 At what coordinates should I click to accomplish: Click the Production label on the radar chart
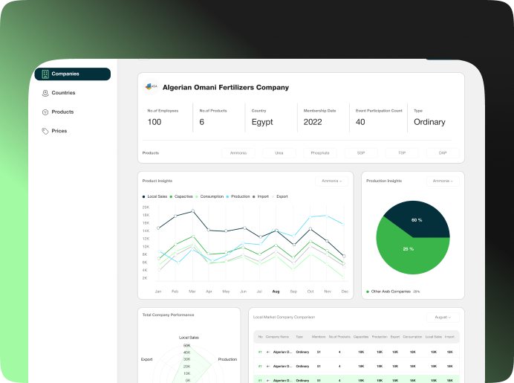[x=227, y=359]
